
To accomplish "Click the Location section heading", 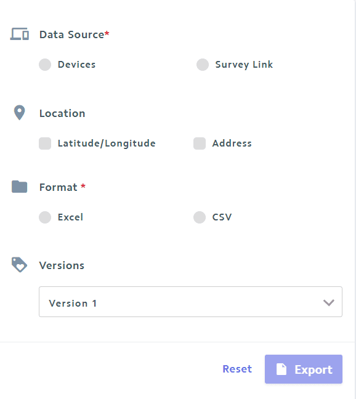I will point(62,113).
